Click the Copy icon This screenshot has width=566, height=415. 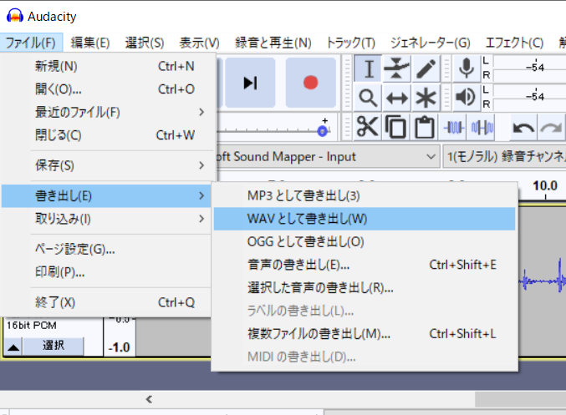(395, 127)
